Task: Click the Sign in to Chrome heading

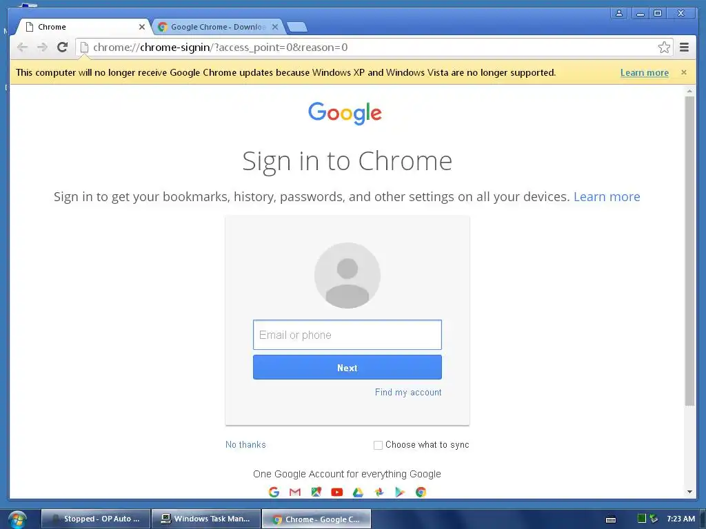Action: (347, 161)
